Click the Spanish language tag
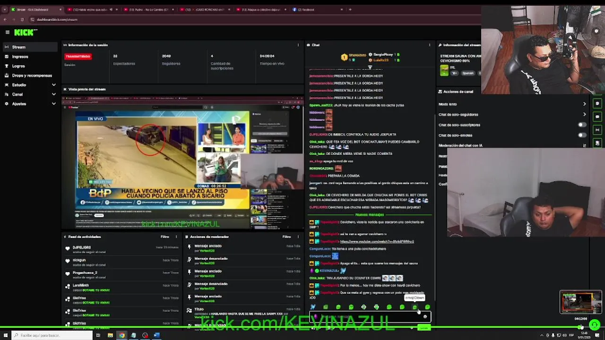 click(x=467, y=73)
